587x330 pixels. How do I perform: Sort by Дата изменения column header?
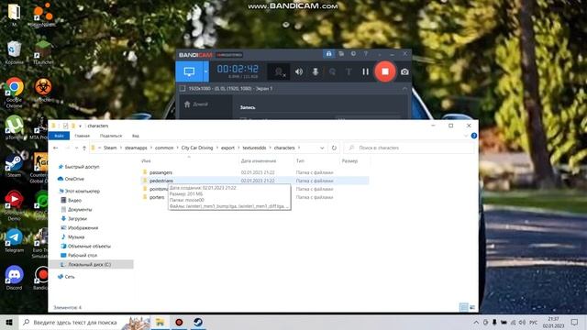tap(259, 161)
